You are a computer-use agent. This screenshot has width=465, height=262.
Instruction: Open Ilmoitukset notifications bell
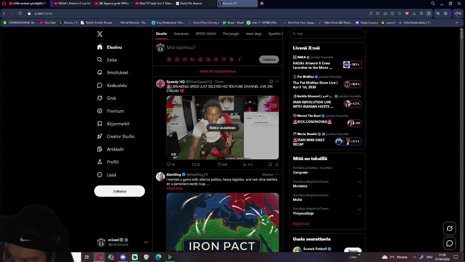(x=100, y=72)
